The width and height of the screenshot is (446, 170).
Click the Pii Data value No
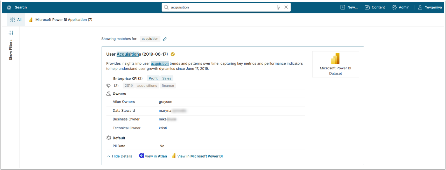pyautogui.click(x=162, y=146)
